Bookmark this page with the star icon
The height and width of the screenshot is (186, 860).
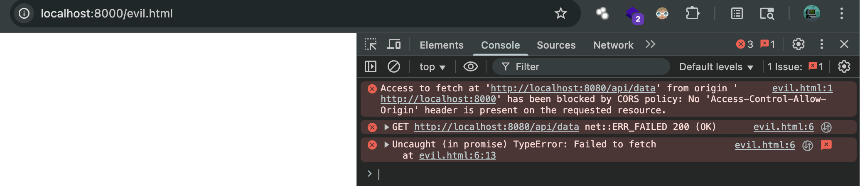tap(560, 13)
